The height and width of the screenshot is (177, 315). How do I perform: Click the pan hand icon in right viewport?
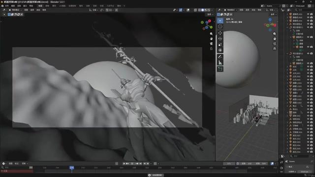[275, 39]
